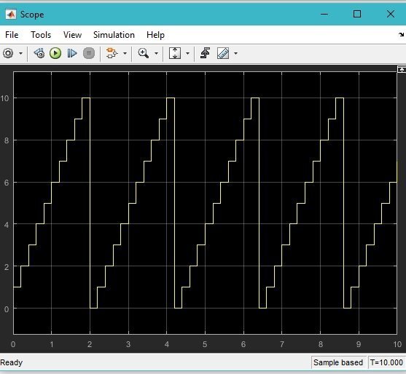Open the View menu

[x=72, y=35]
